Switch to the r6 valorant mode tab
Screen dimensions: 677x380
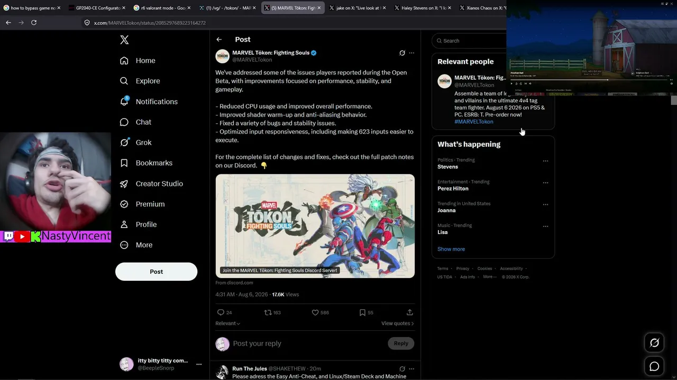pyautogui.click(x=162, y=8)
